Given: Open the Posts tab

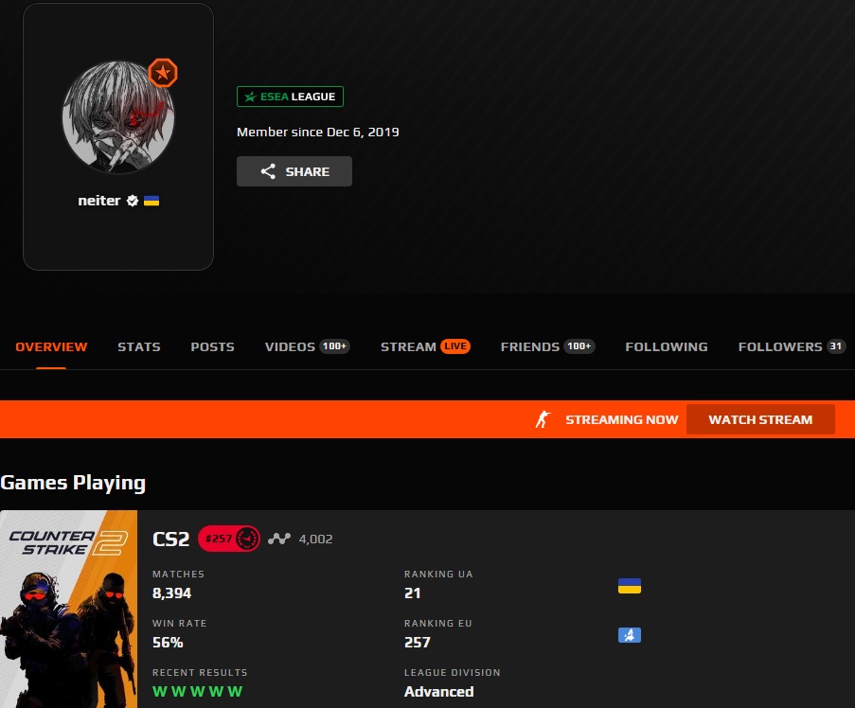Looking at the screenshot, I should 213,346.
